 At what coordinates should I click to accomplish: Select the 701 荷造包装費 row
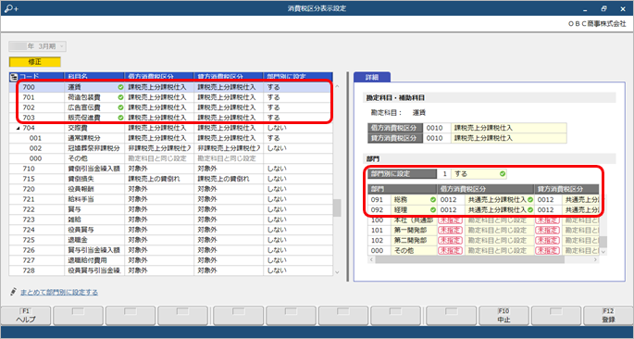click(171, 97)
